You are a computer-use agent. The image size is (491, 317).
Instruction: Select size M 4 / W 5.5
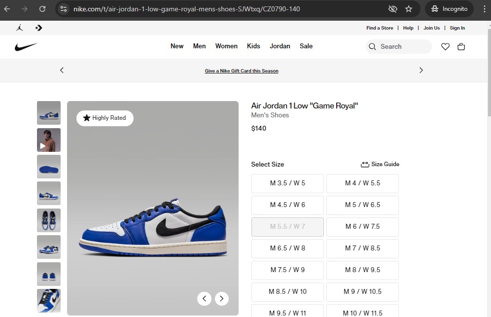coord(362,183)
